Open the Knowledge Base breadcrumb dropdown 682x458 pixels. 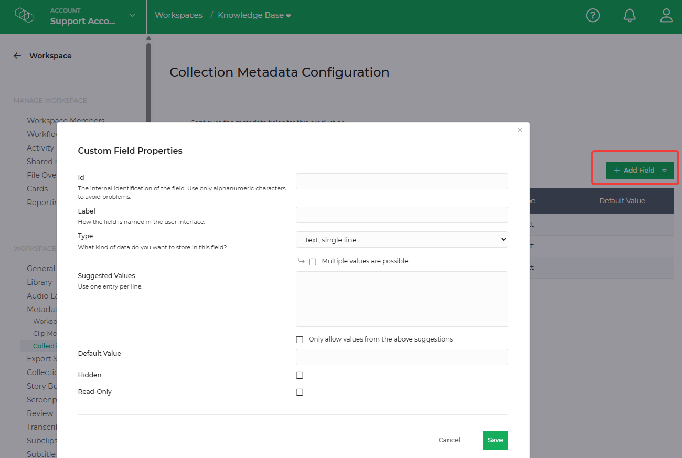(x=254, y=15)
